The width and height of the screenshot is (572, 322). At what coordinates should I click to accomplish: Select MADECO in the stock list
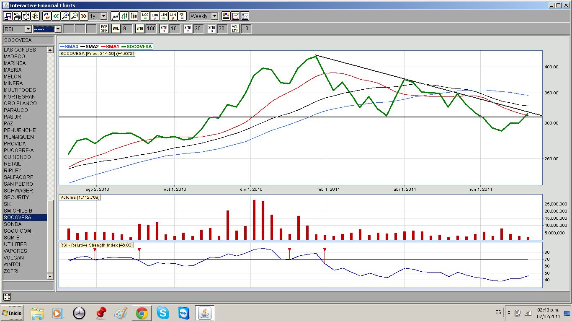[x=25, y=57]
